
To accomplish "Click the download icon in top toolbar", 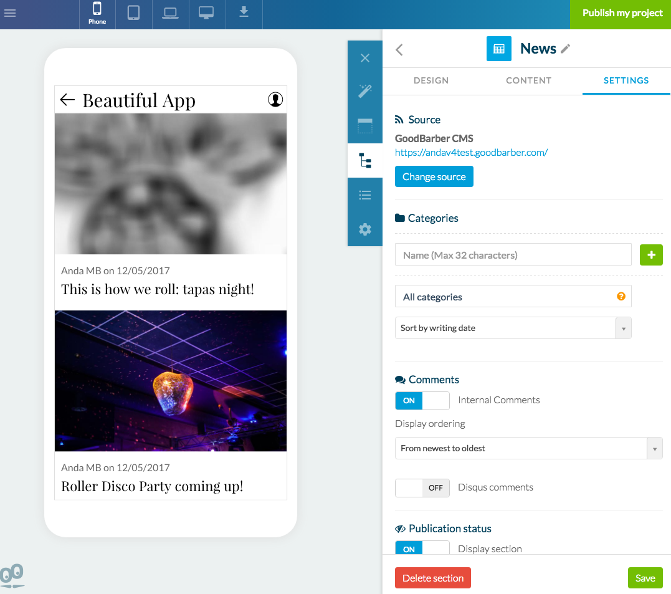I will 244,13.
